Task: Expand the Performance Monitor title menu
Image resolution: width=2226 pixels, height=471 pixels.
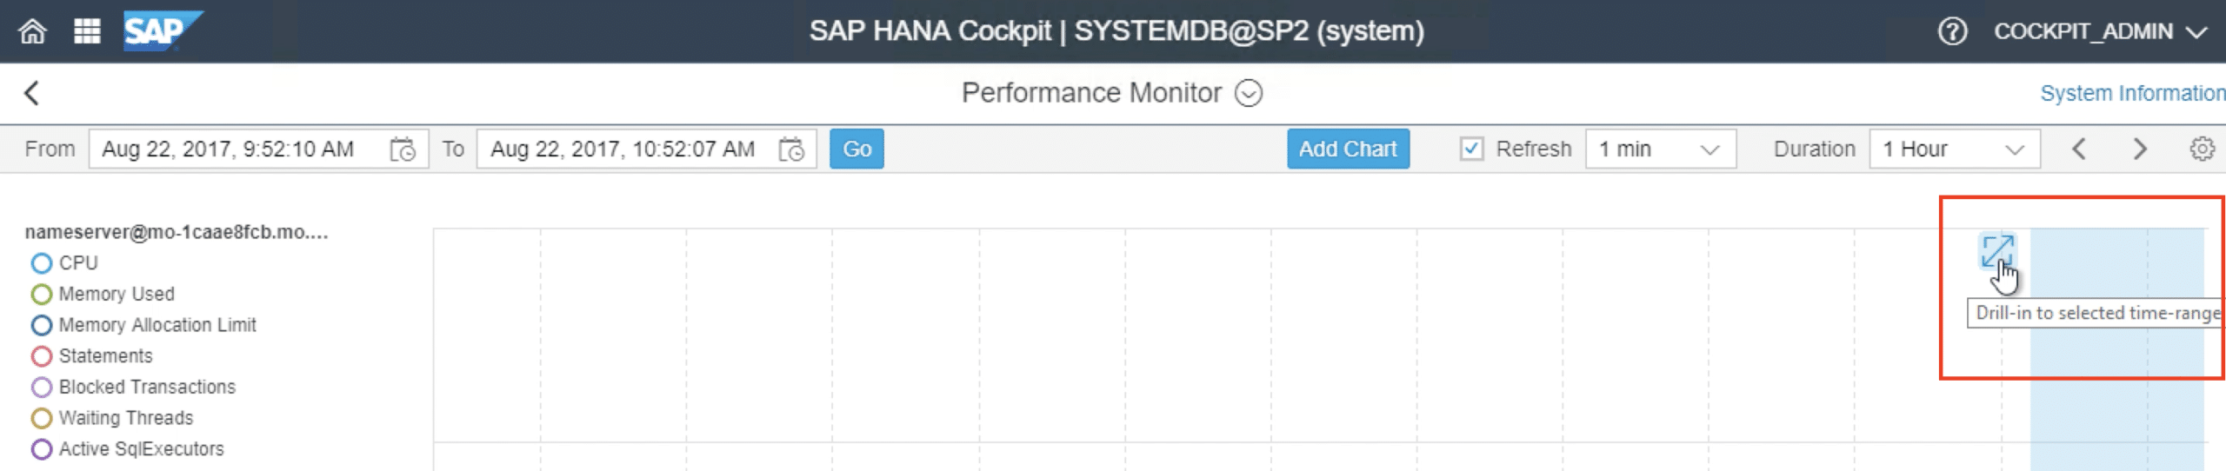Action: coord(1249,93)
